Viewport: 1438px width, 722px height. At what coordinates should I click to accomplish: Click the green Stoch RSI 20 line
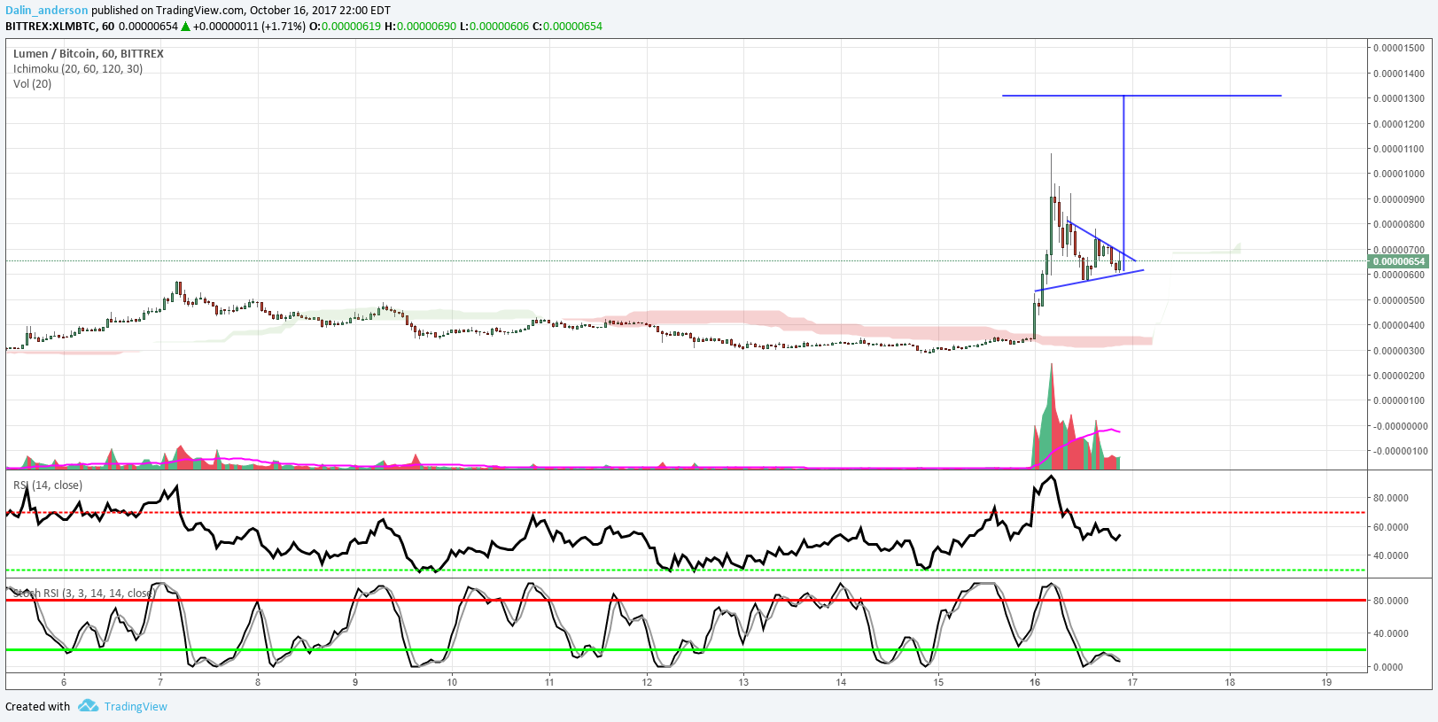[x=687, y=649]
